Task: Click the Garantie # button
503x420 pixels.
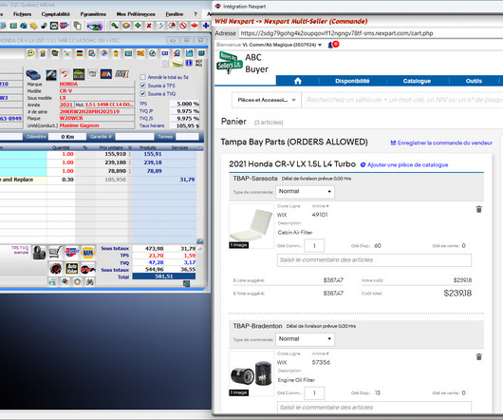Action: pyautogui.click(x=101, y=137)
